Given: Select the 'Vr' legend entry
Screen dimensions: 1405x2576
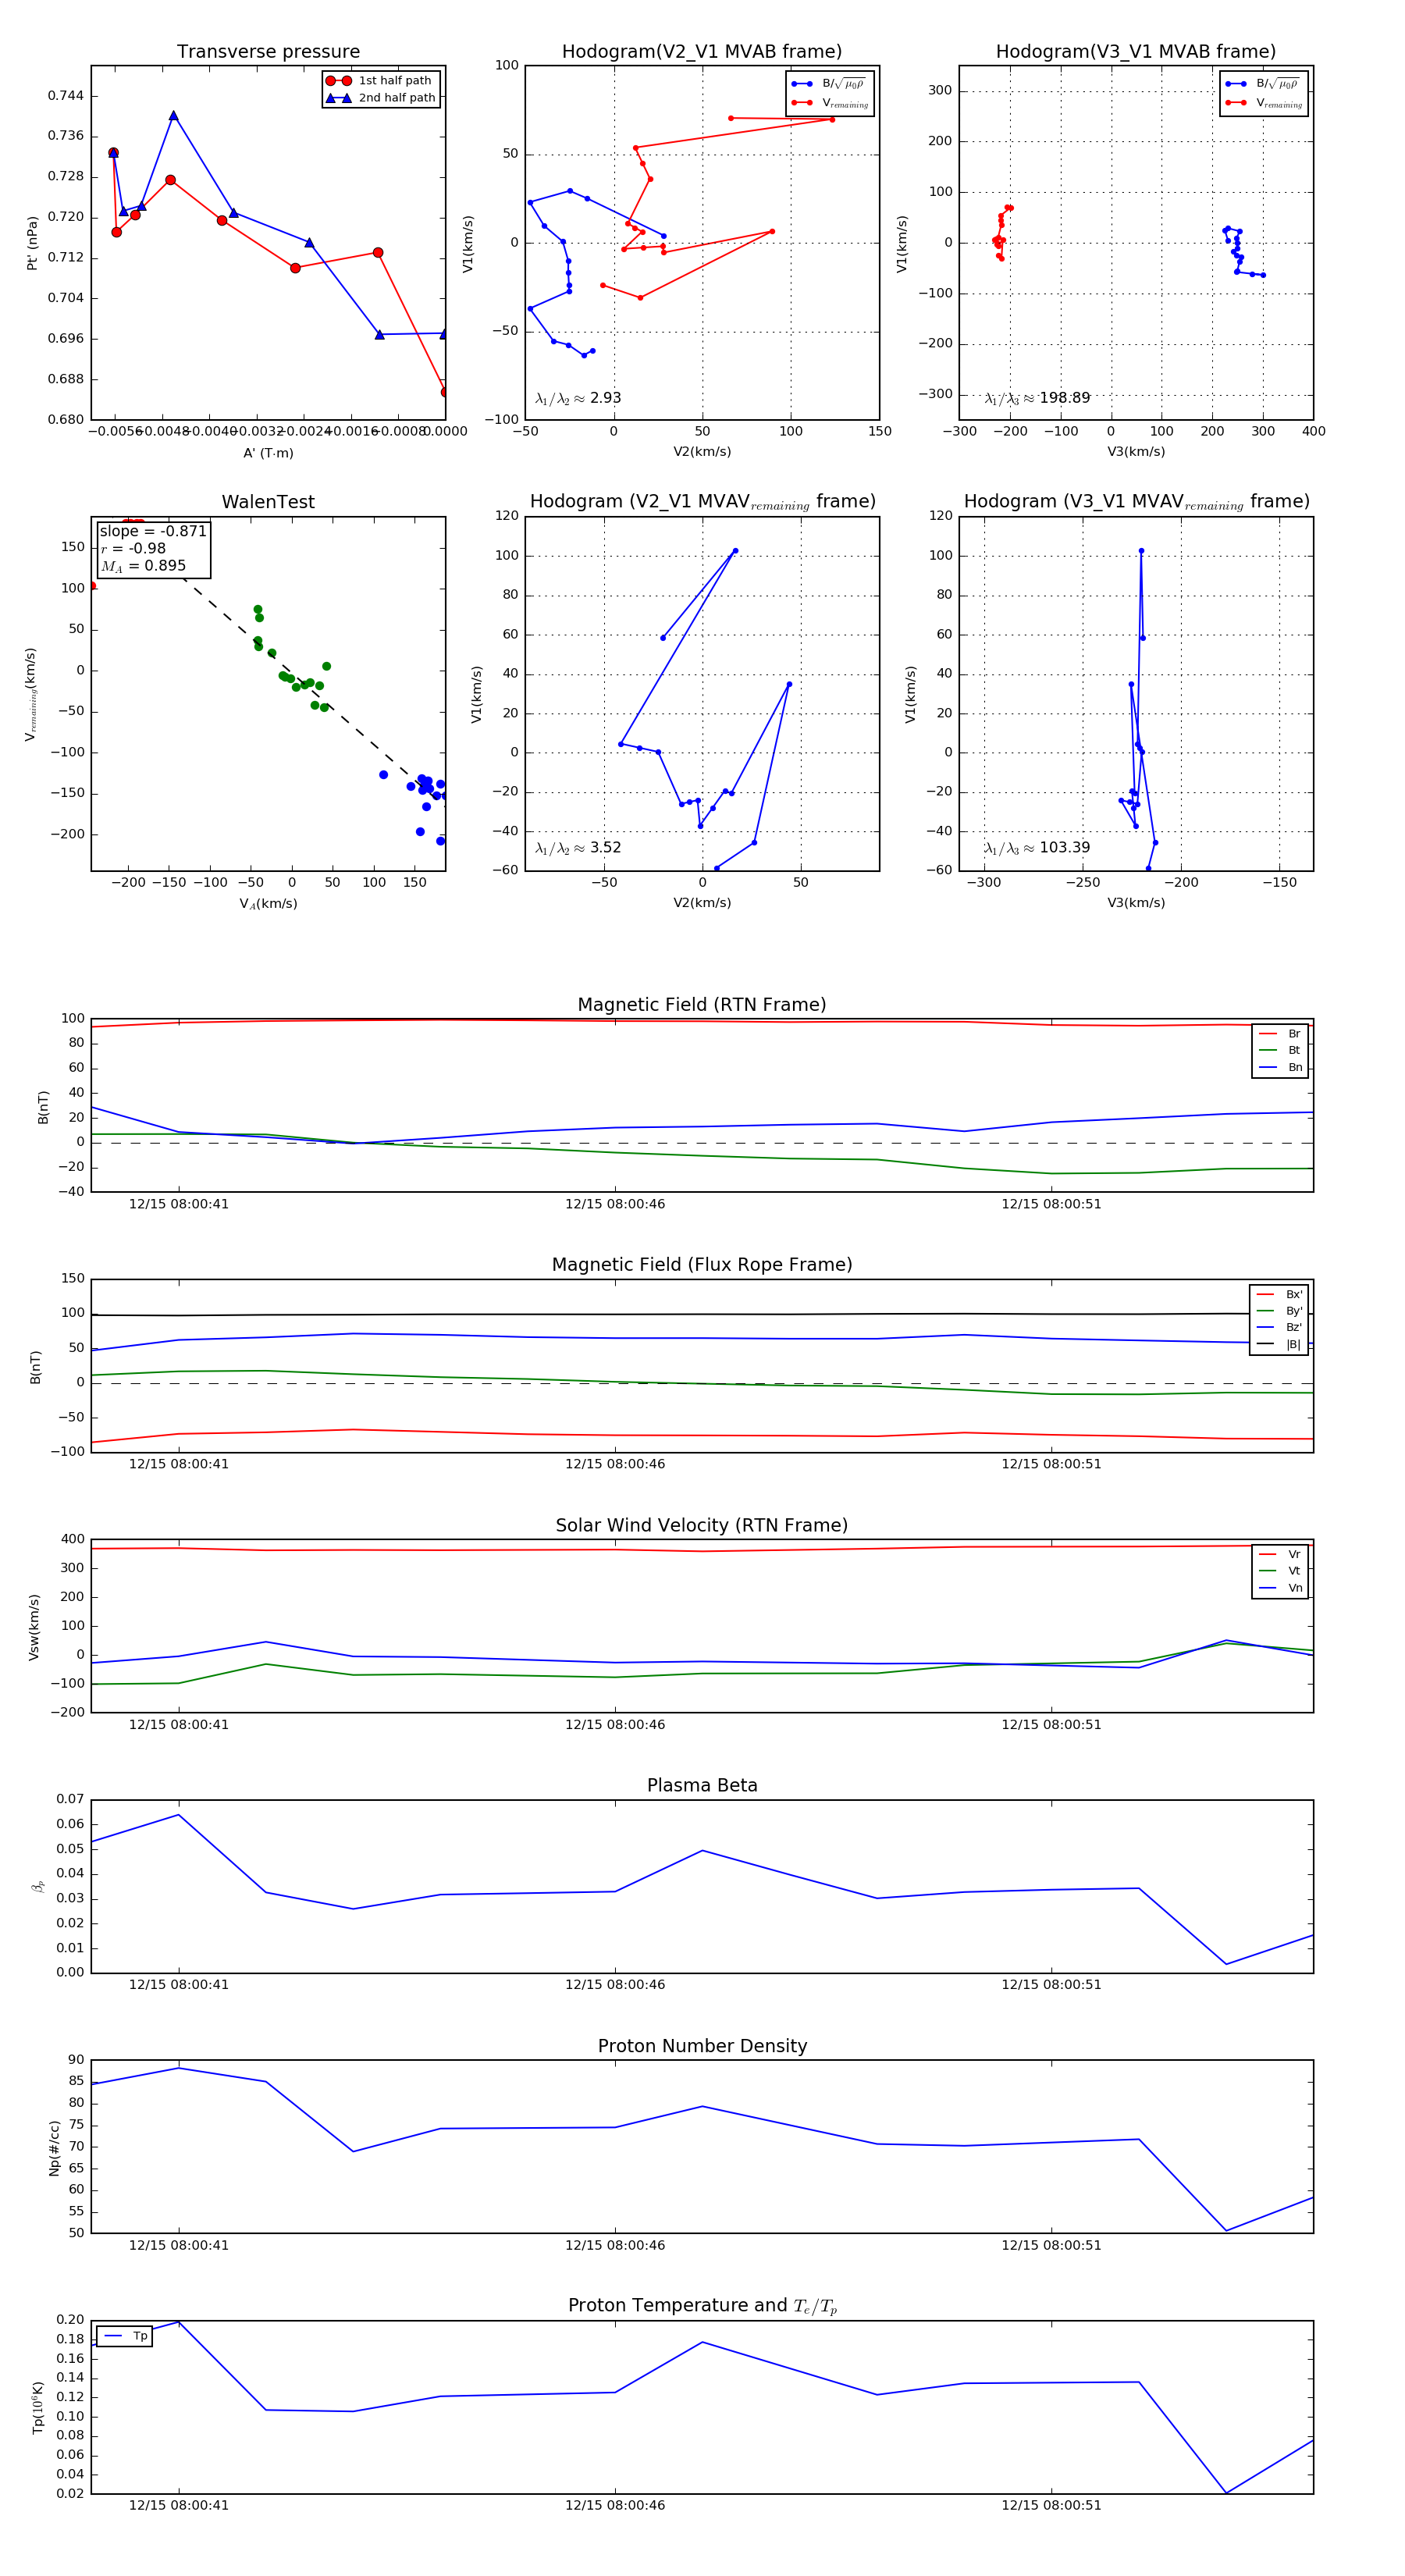Looking at the screenshot, I should coord(1280,1555).
